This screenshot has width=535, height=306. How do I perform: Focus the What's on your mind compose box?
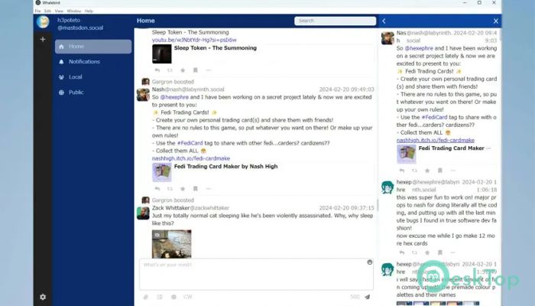[256, 275]
